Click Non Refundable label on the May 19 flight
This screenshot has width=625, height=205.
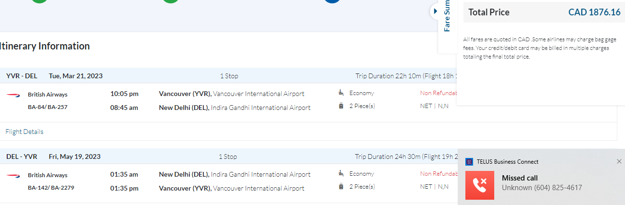click(438, 174)
